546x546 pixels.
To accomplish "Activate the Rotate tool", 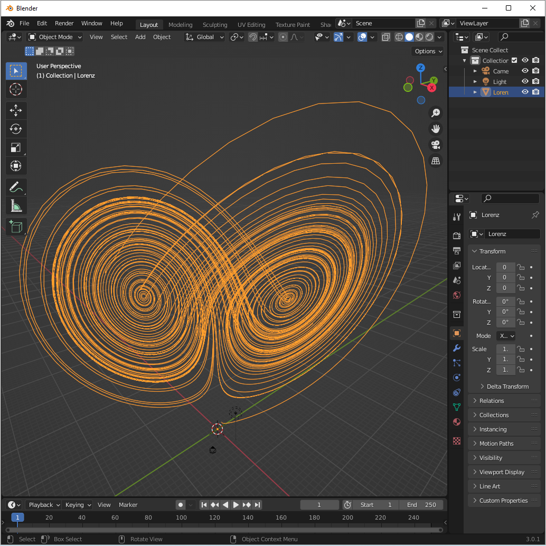I will pyautogui.click(x=16, y=129).
